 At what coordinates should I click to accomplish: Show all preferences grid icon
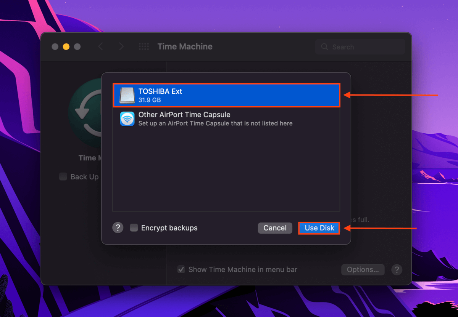(x=144, y=46)
